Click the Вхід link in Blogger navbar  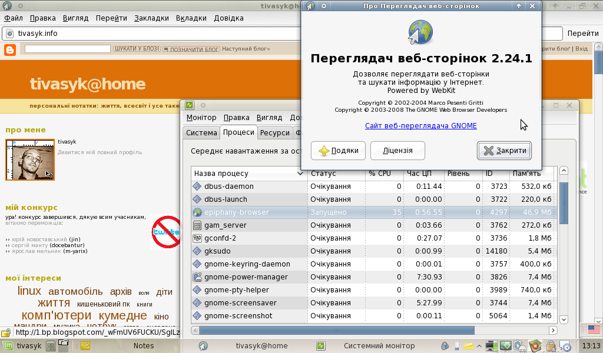(581, 49)
